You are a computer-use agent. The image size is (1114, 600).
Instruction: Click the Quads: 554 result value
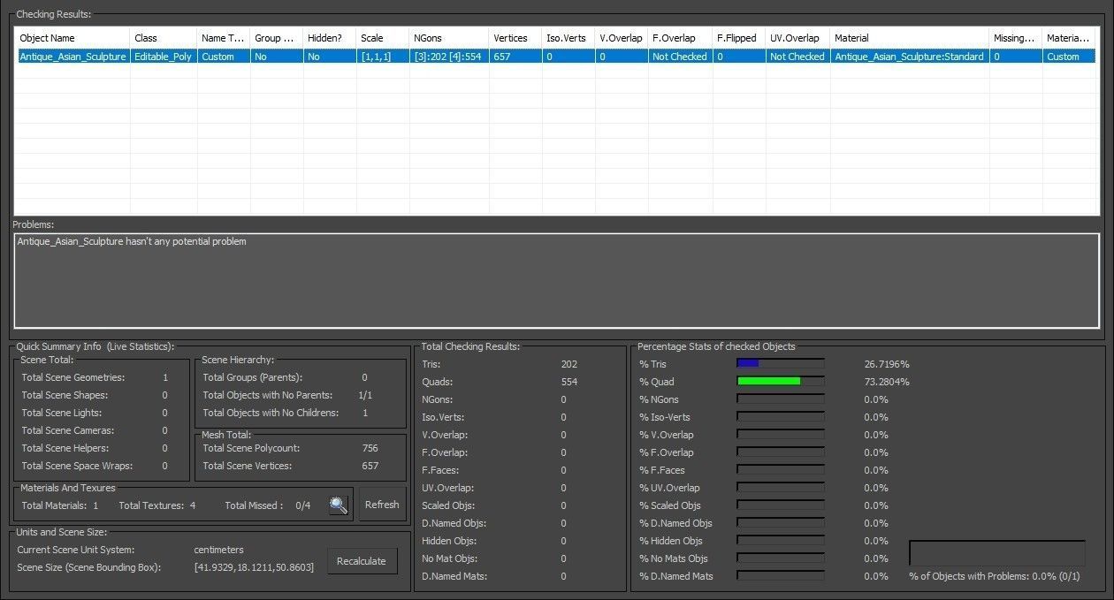(x=569, y=382)
